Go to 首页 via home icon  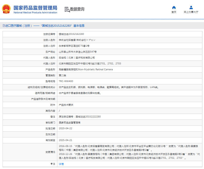174,7
